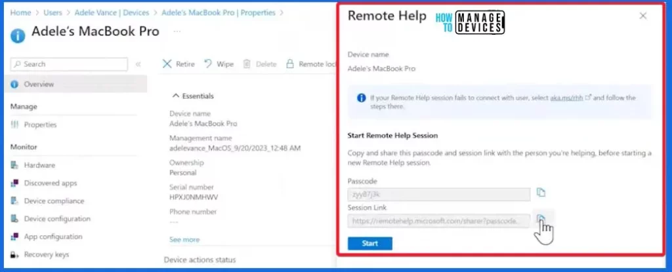The width and height of the screenshot is (672, 272).
Task: Click the Device compliance icon in the sidebar
Action: 14,201
